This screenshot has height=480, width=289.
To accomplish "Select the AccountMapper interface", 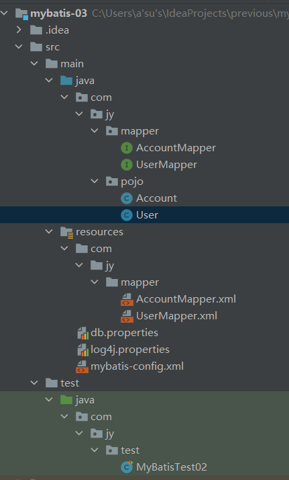I will pyautogui.click(x=176, y=148).
